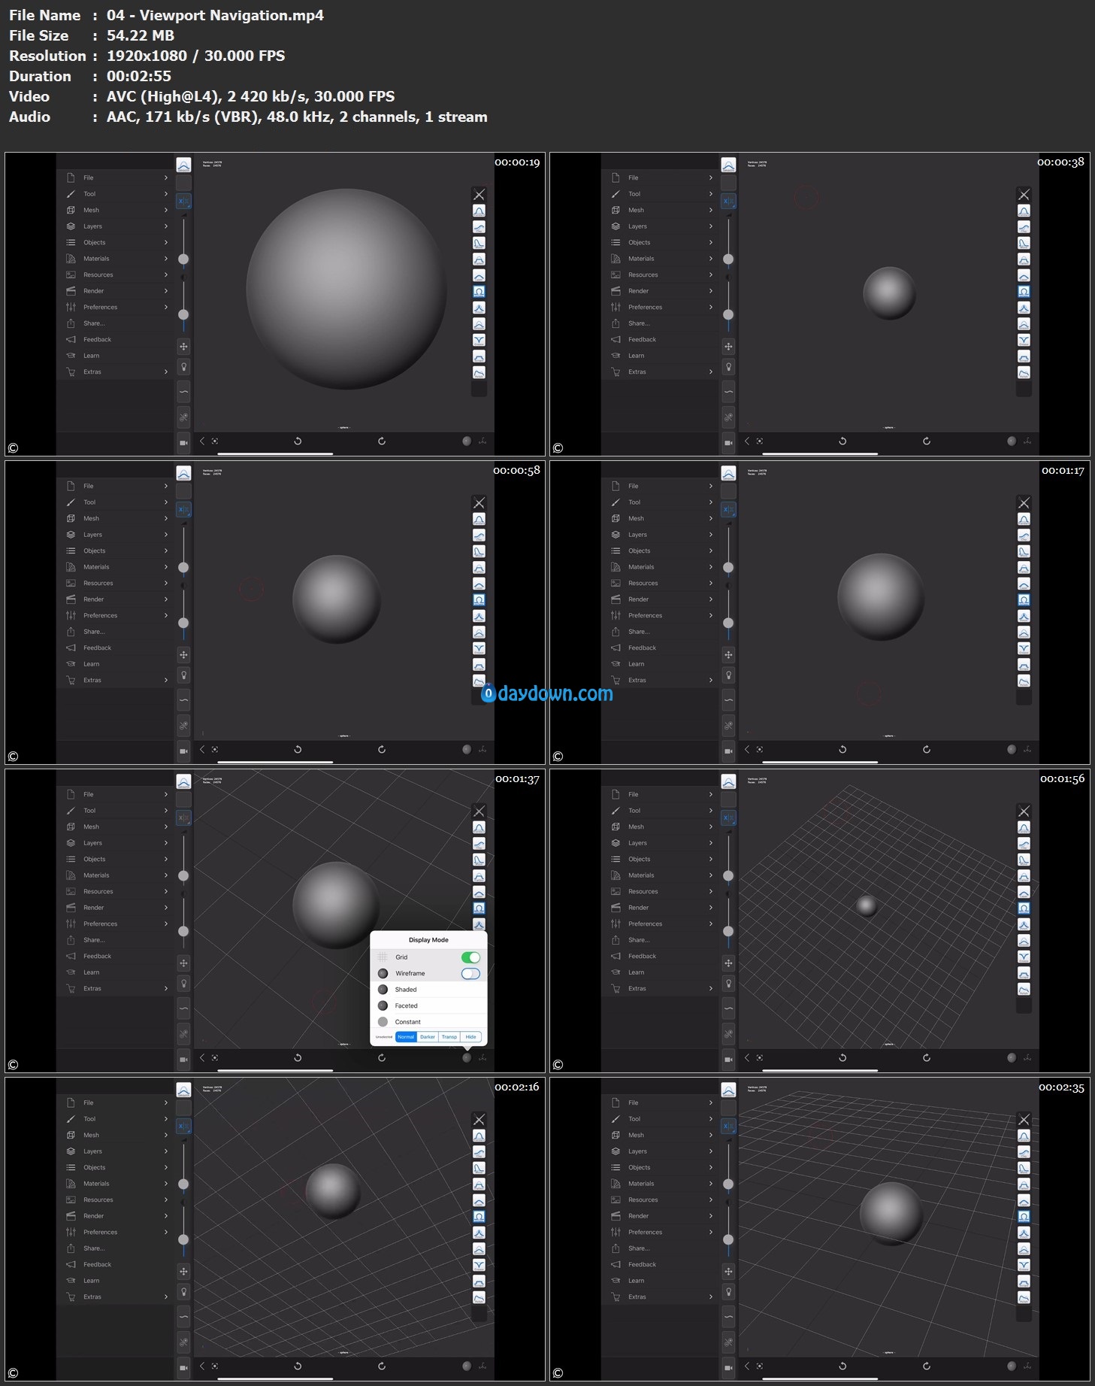This screenshot has width=1095, height=1386.
Task: Click brush size slider knob in 00:00:19 frame
Action: 183,259
